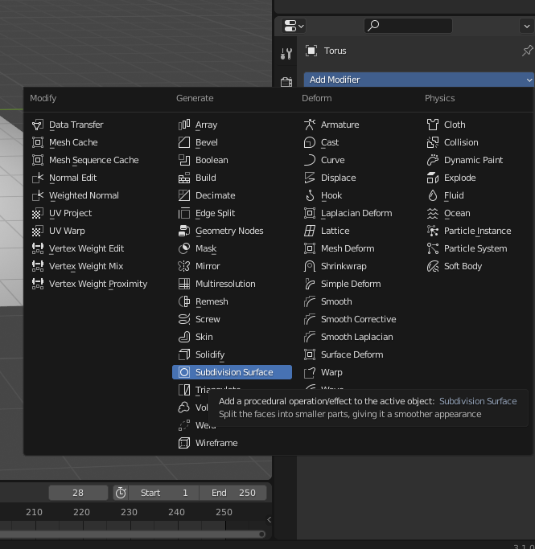Select the Solidify menu entry
Screen dimensions: 535x549
pos(210,354)
